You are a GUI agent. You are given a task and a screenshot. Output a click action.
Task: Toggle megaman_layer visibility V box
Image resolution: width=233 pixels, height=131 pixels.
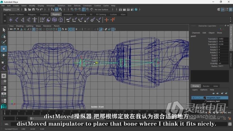[x=193, y=98]
